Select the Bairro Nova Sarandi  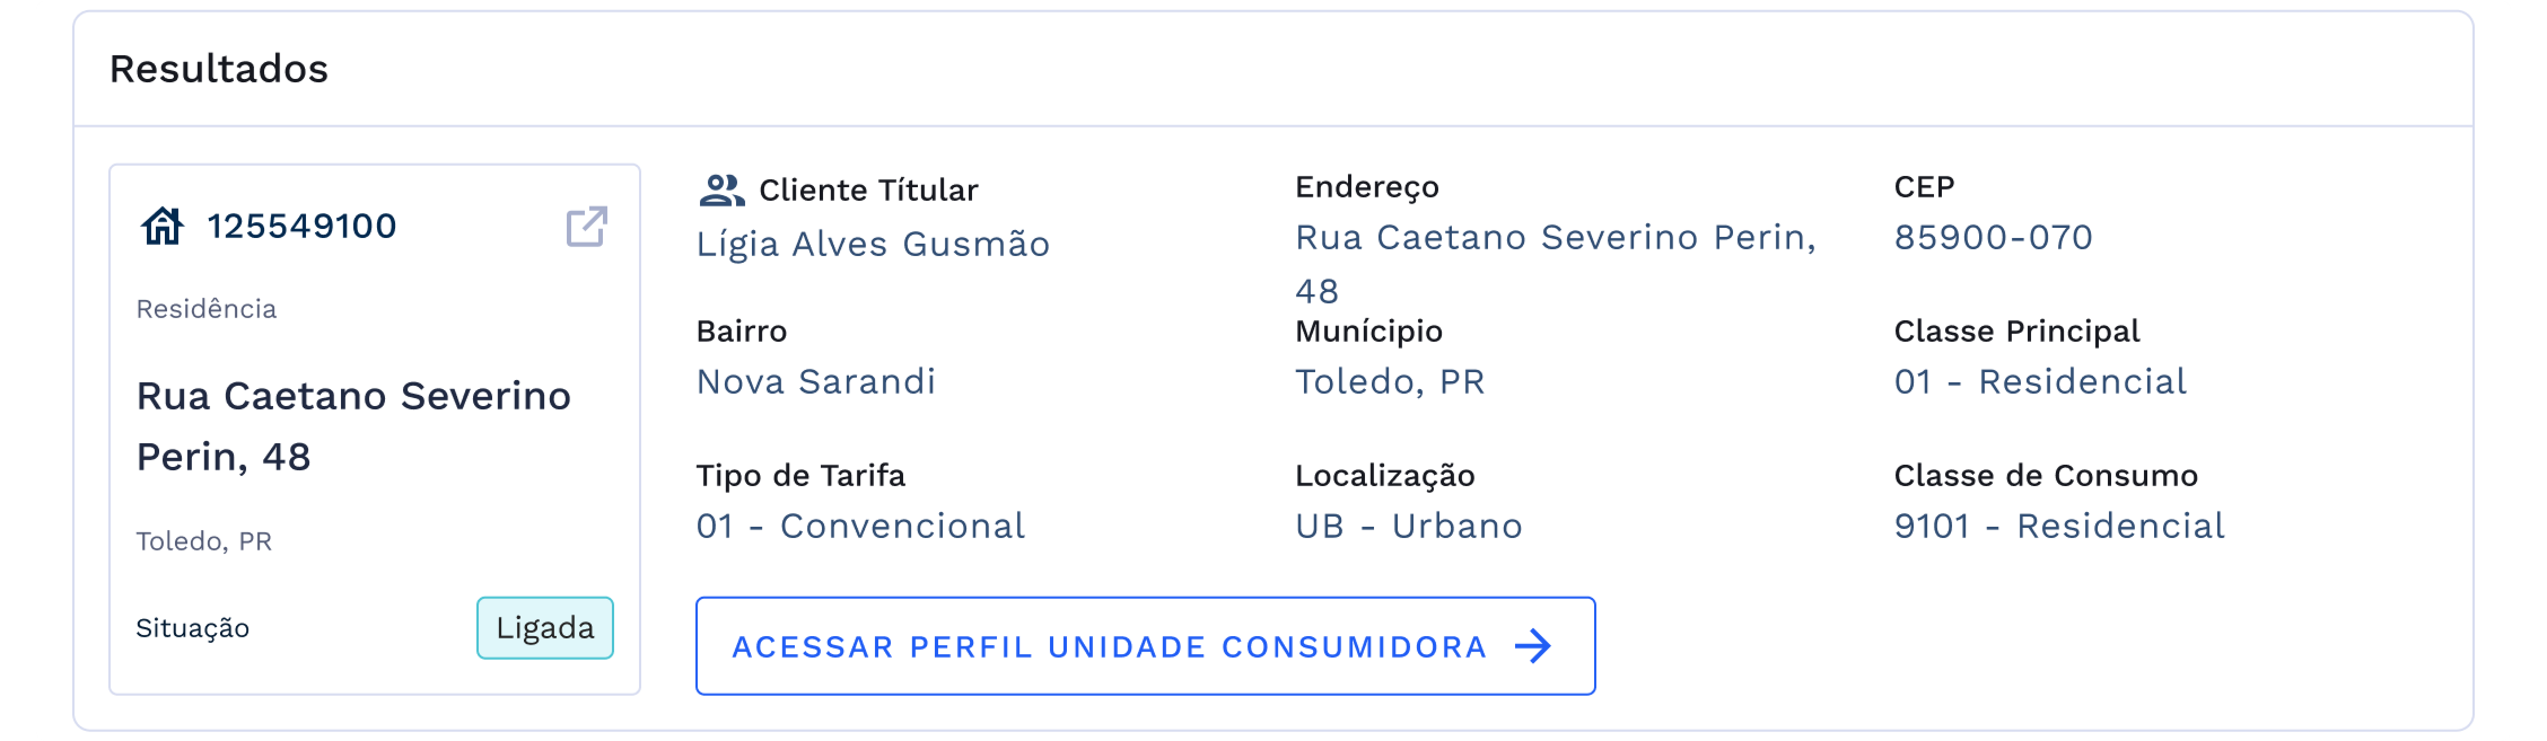(817, 382)
